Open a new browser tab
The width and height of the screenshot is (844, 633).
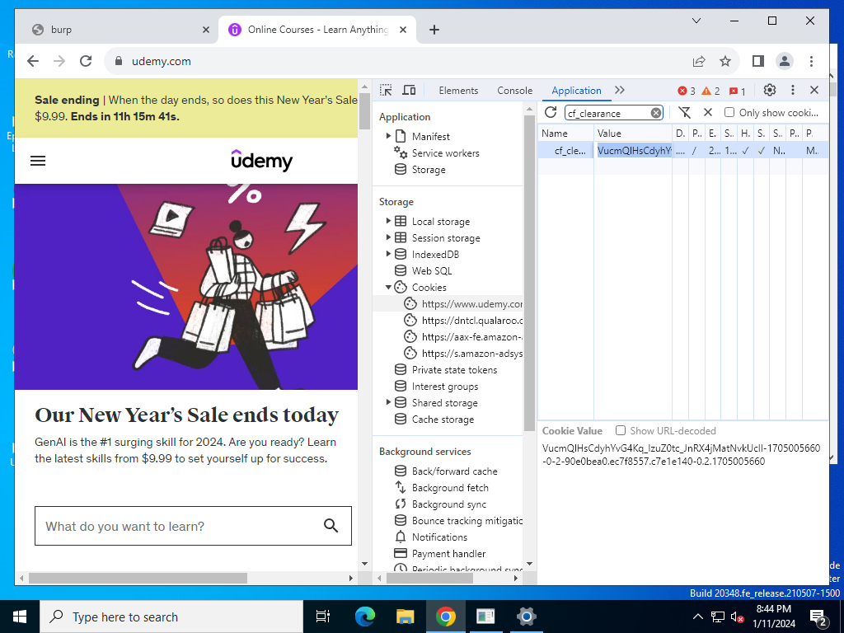(434, 30)
